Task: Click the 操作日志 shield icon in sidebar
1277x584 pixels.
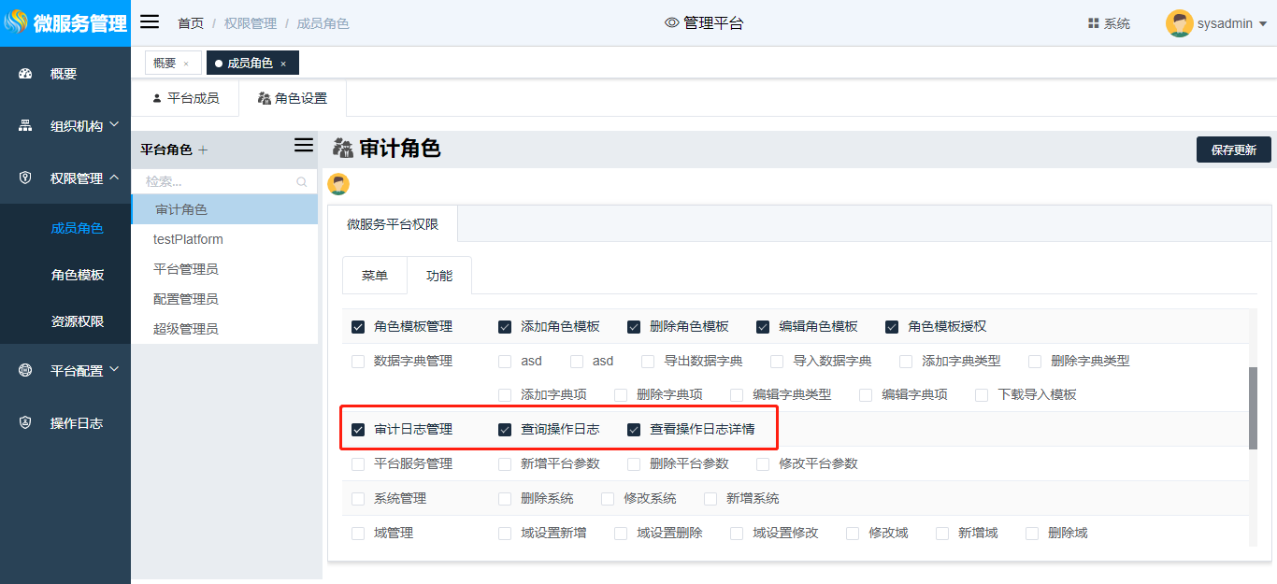Action: coord(25,423)
